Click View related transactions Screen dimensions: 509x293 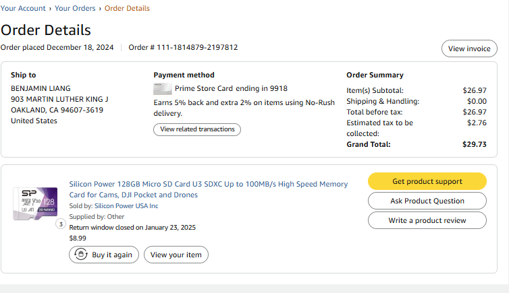coord(197,129)
